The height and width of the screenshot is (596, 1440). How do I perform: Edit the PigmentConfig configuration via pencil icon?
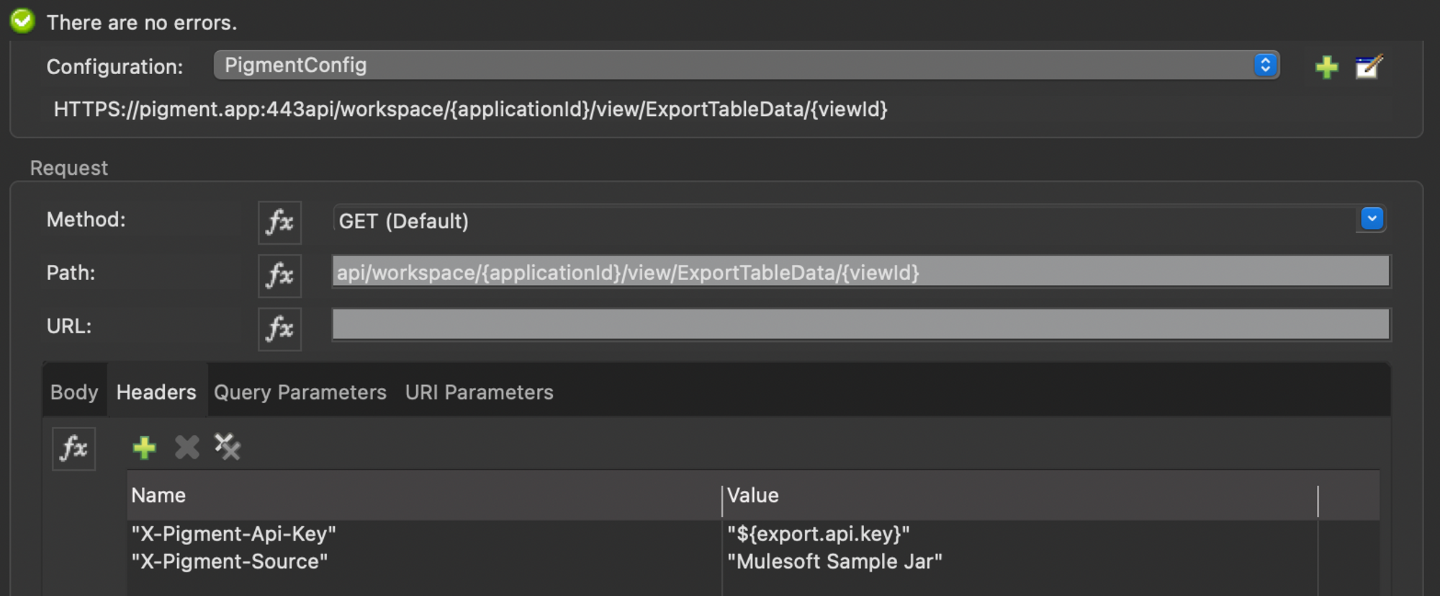1369,67
